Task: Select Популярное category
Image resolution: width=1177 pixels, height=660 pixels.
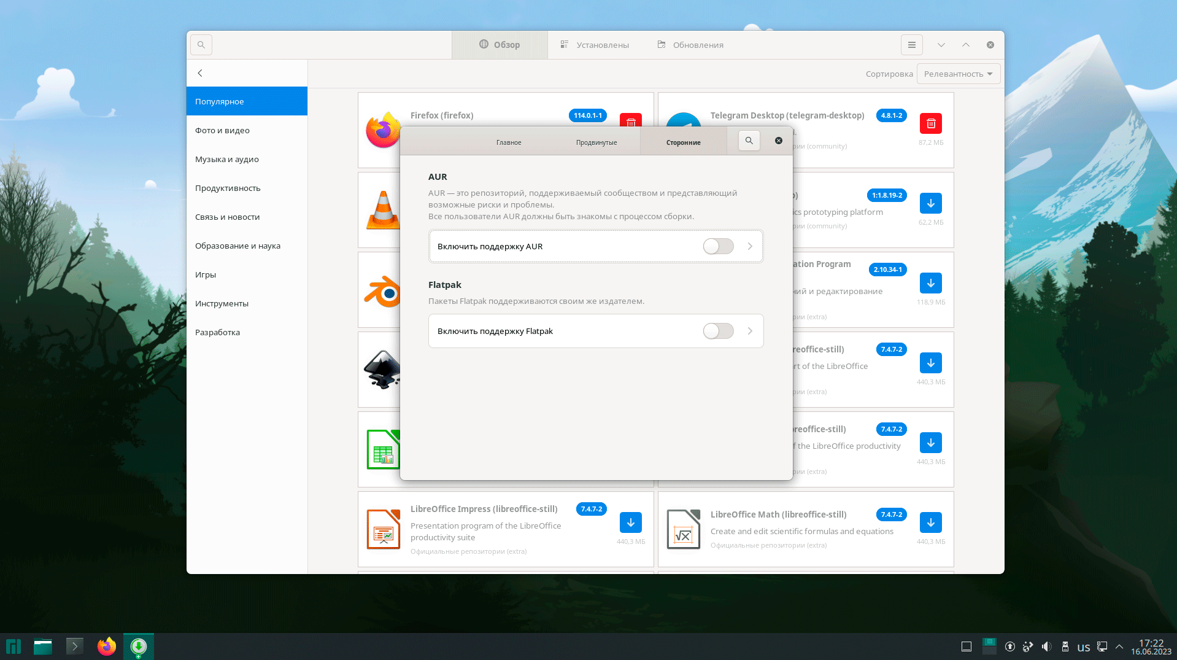Action: point(247,101)
